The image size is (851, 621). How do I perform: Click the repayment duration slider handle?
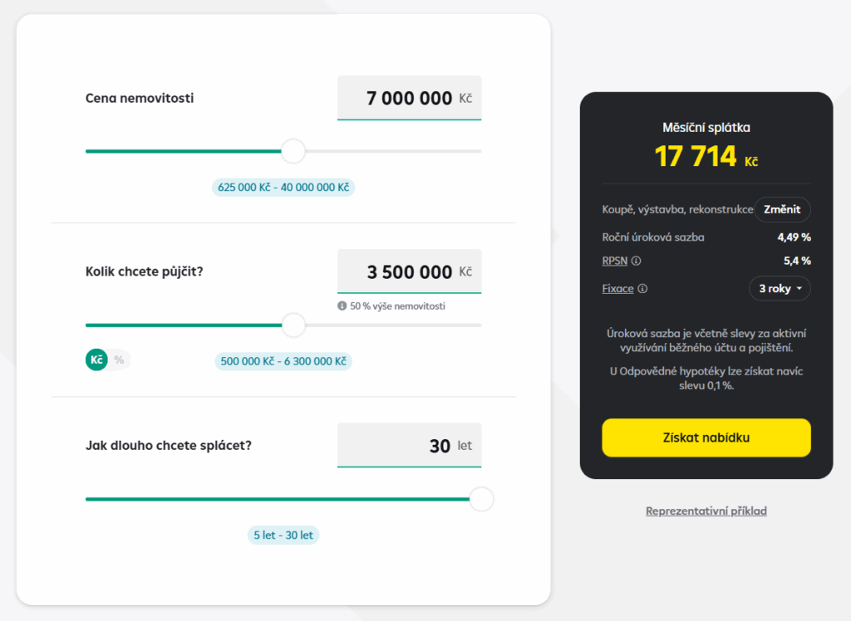pos(481,499)
